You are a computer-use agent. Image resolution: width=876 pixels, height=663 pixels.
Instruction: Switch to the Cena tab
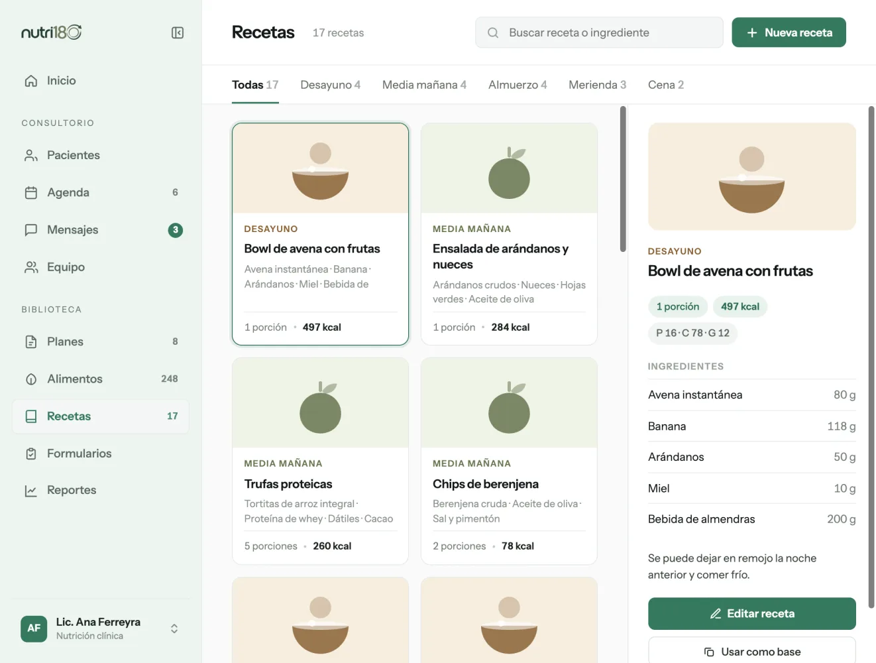coord(666,85)
